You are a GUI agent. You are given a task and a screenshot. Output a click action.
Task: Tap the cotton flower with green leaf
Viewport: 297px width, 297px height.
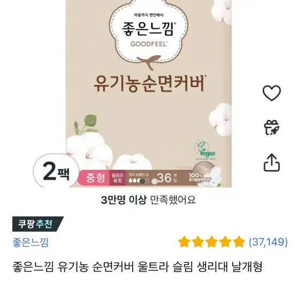tap(89, 144)
